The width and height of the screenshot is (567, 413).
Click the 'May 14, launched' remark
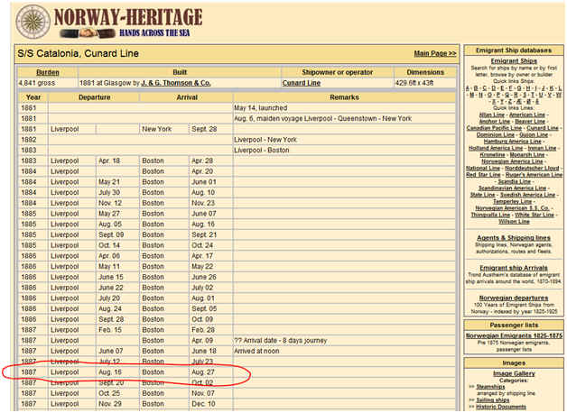pyautogui.click(x=260, y=108)
